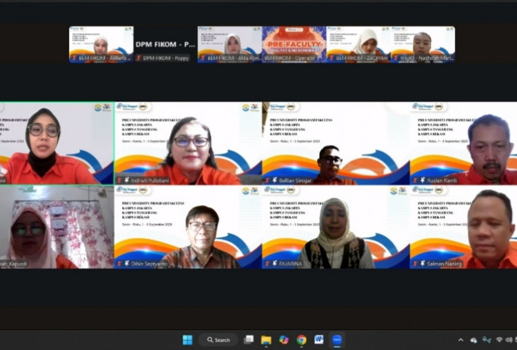Open Task View from the taskbar
This screenshot has width=517, height=350.
(x=249, y=340)
